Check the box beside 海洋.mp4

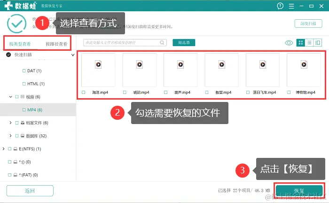point(84,92)
